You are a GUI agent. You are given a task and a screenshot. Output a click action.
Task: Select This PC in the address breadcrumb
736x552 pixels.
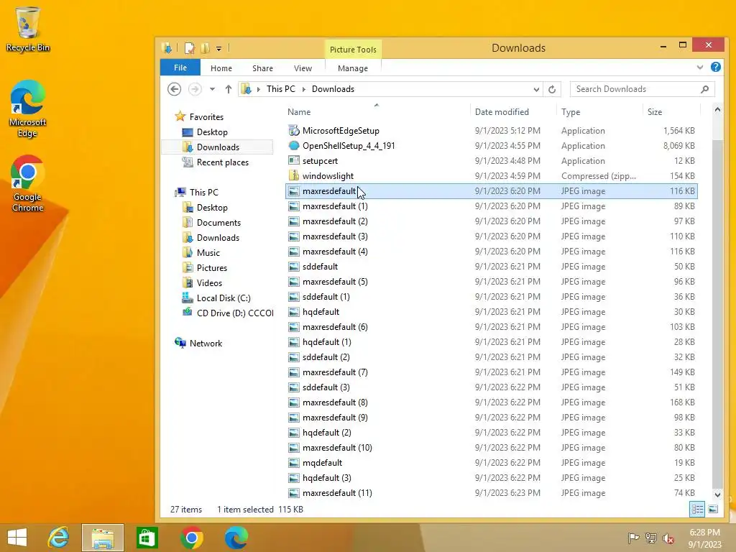coord(281,89)
